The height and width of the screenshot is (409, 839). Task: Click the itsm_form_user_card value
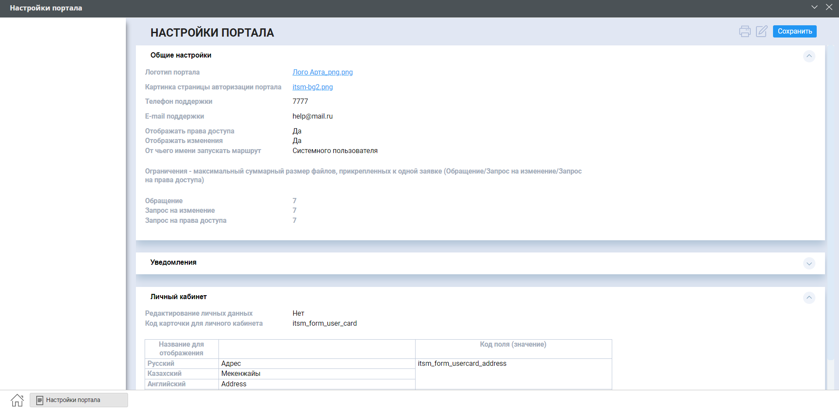(324, 324)
